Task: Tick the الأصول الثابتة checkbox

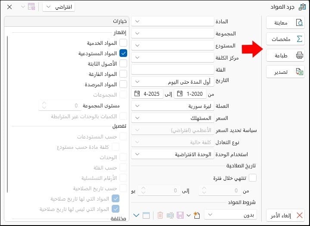Action: (x=123, y=64)
